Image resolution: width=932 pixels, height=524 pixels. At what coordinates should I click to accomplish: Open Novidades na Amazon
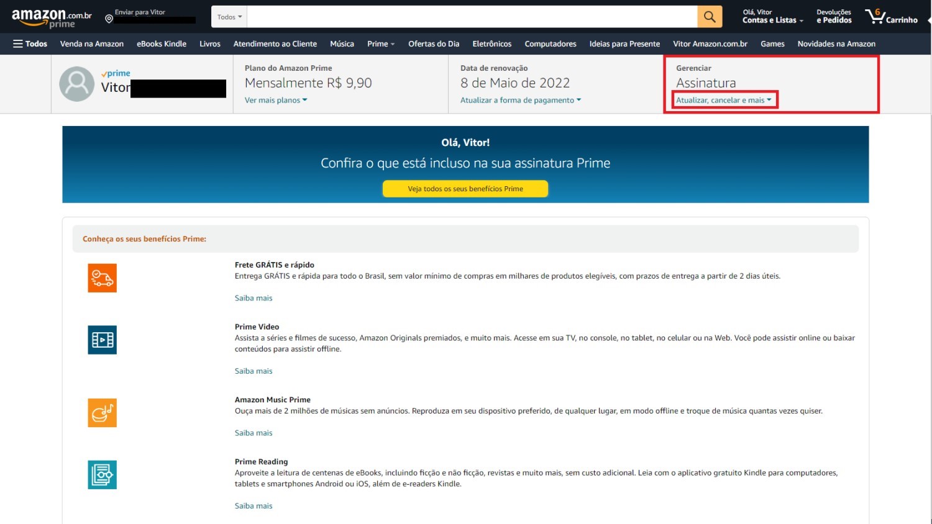836,43
